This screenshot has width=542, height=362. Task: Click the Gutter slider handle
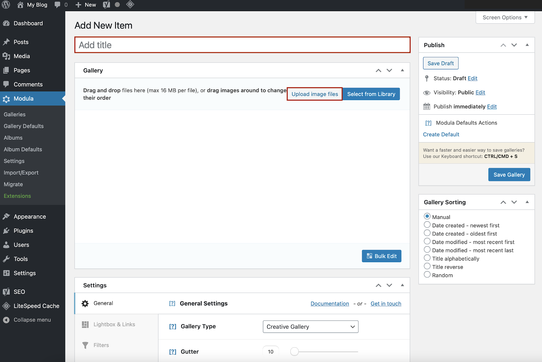coord(295,352)
